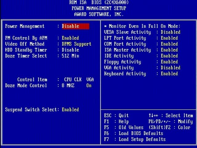Toggle the COM Port Activity Enabled value

click(x=169, y=44)
